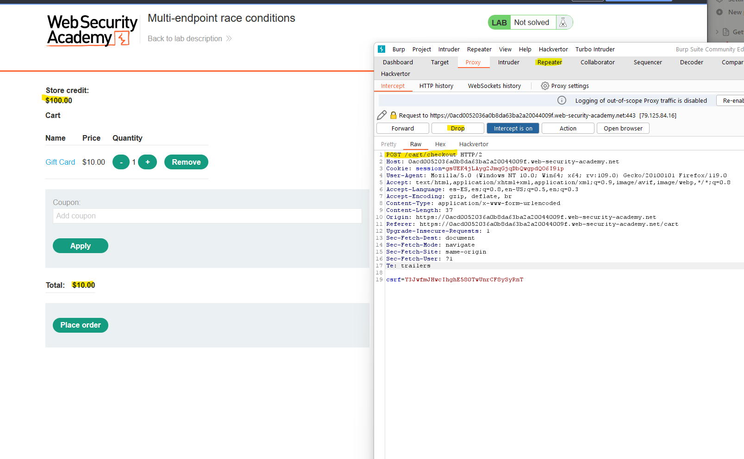Image resolution: width=744 pixels, height=459 pixels.
Task: Click the csrf parameter line in request
Action: 455,279
